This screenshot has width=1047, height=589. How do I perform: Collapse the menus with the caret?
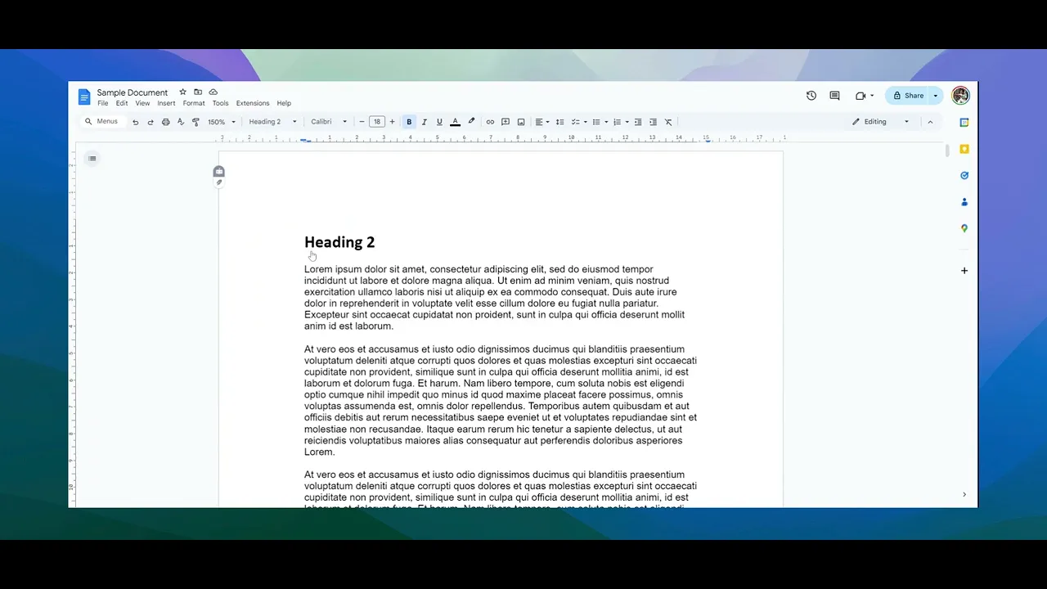(x=930, y=122)
